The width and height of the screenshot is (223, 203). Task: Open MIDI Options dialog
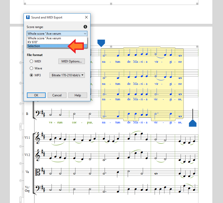click(x=72, y=61)
